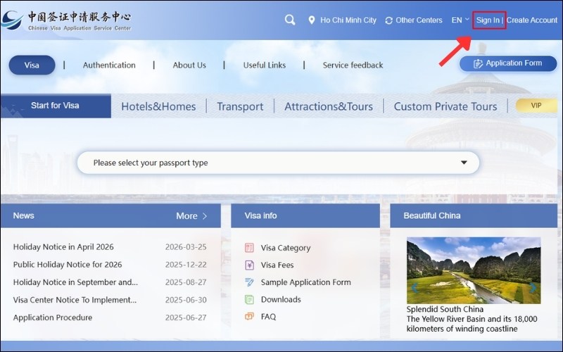Click the passport type dropdown arrow
This screenshot has width=563, height=352.
[x=464, y=163]
